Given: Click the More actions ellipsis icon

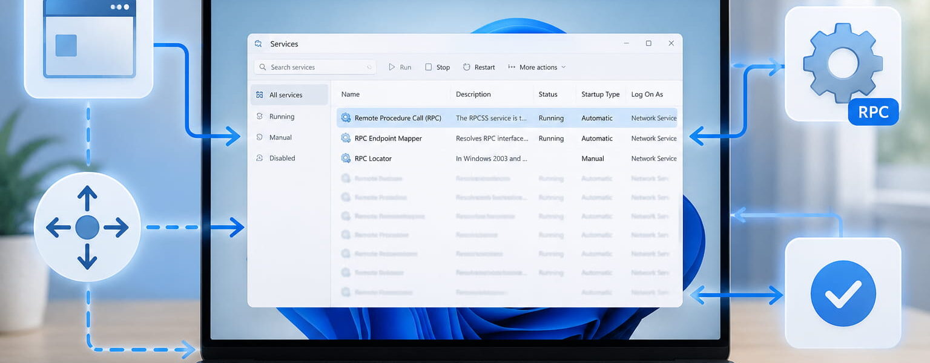Looking at the screenshot, I should tap(512, 67).
